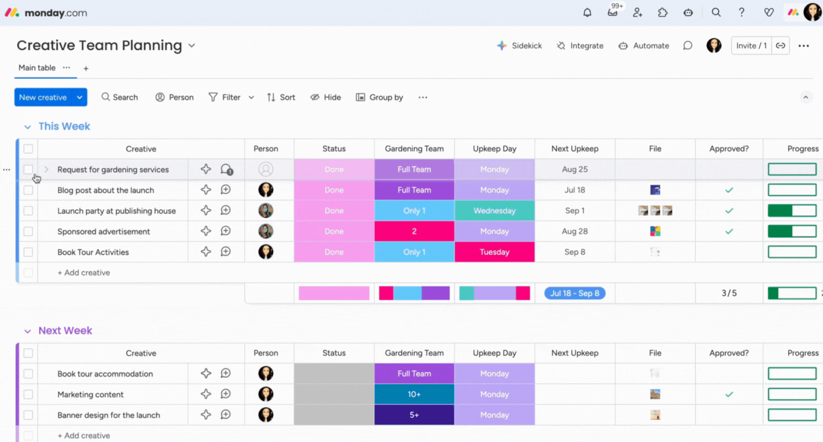Open updates for Blog post about the launch
This screenshot has height=442, width=823.
click(x=225, y=190)
